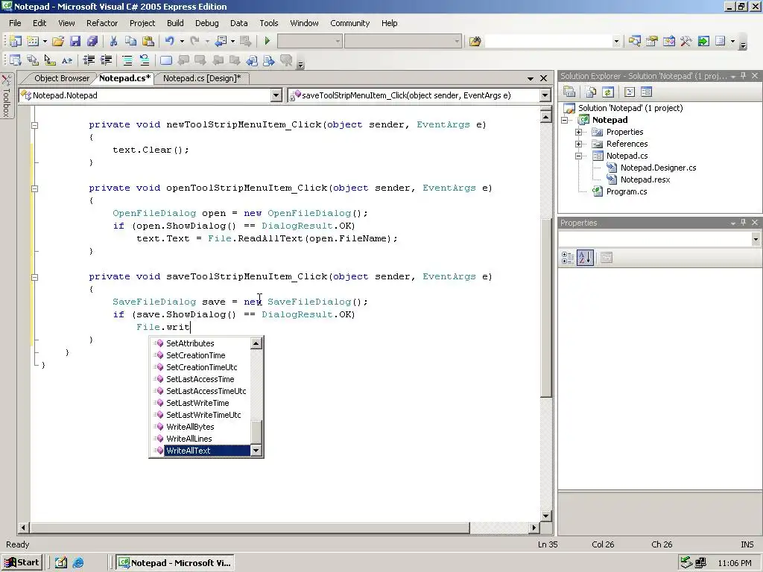This screenshot has height=572, width=763.
Task: Open the Build menu
Action: click(x=175, y=23)
